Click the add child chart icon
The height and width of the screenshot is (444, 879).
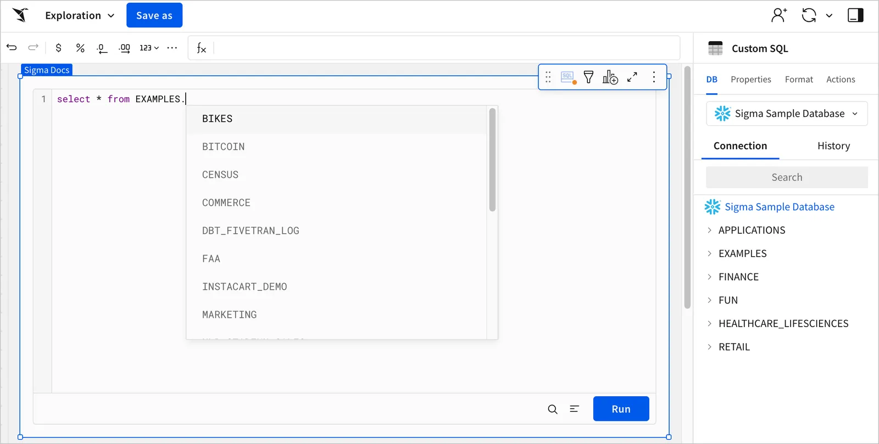610,77
